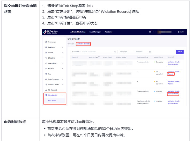Click the Ads sidebar icon
190x141 pixels.
[46, 74]
